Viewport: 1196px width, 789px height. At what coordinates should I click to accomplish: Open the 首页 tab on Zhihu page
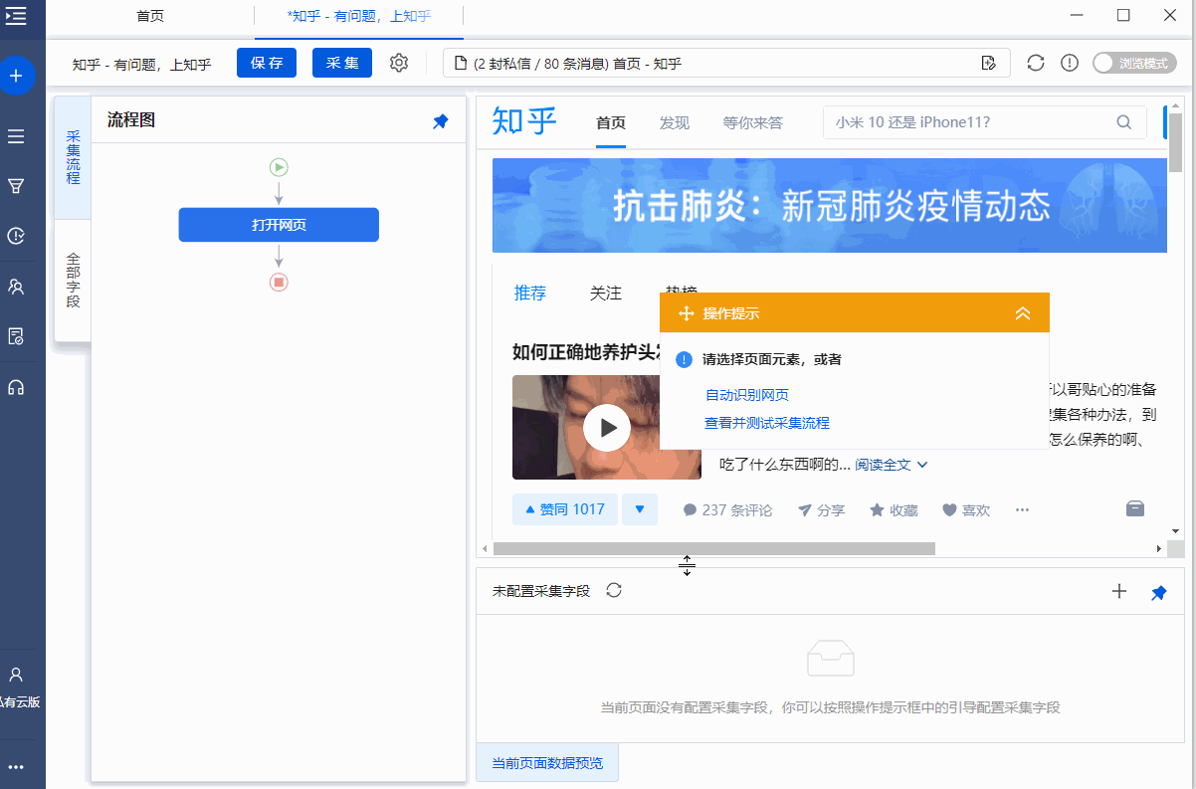611,123
